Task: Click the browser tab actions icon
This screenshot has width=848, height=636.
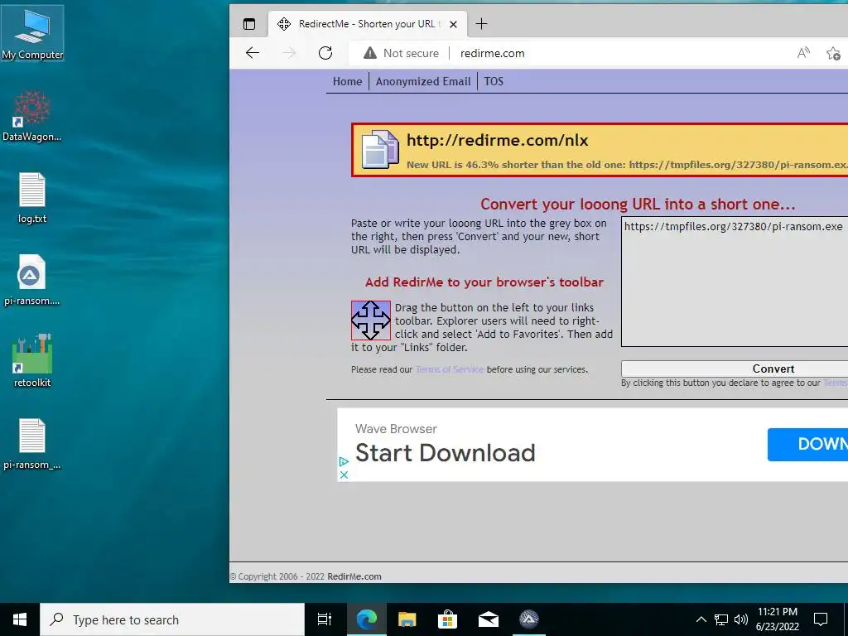Action: 248,24
